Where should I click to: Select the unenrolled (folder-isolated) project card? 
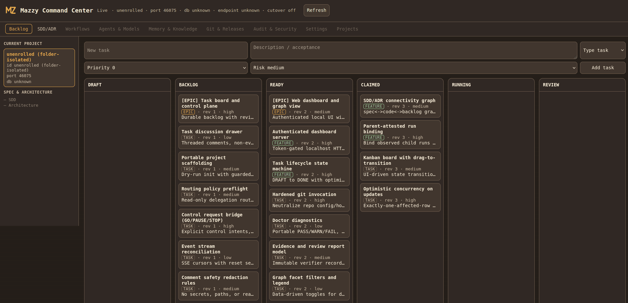(39, 68)
